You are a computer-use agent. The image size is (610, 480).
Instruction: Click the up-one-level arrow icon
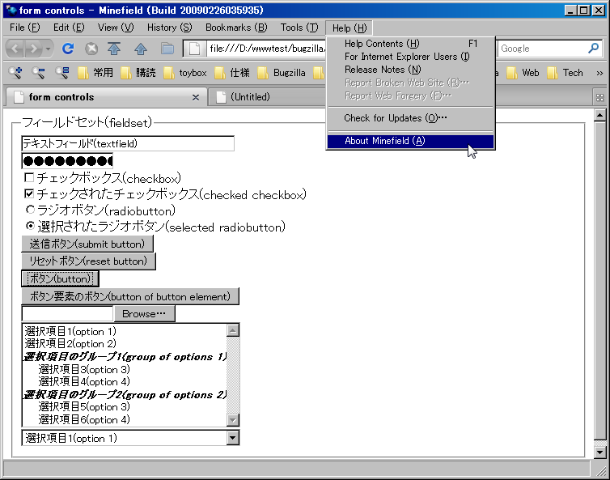(141, 49)
